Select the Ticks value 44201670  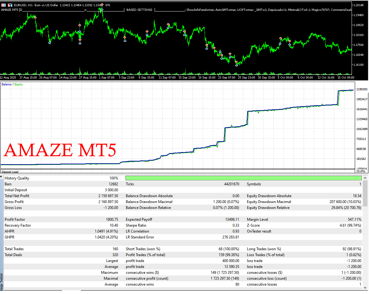pyautogui.click(x=232, y=184)
